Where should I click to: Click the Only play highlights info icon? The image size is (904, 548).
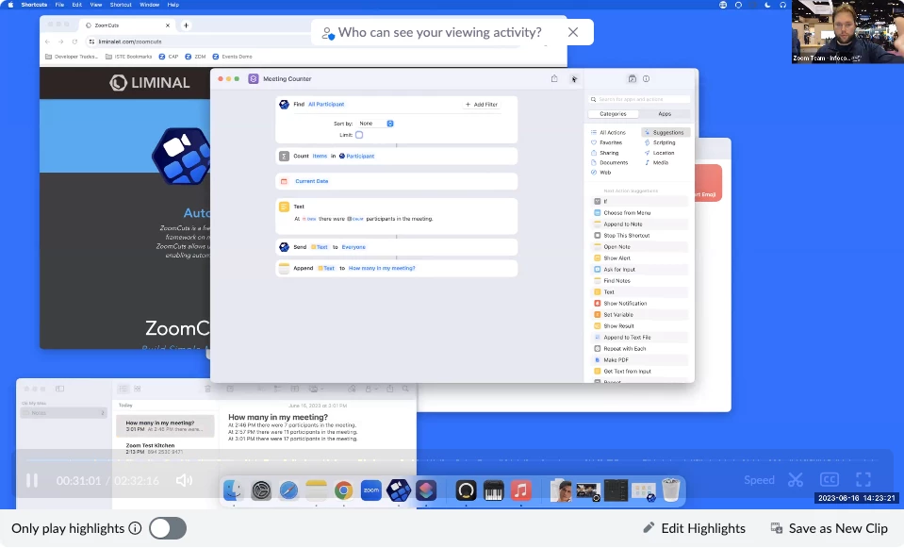[135, 528]
